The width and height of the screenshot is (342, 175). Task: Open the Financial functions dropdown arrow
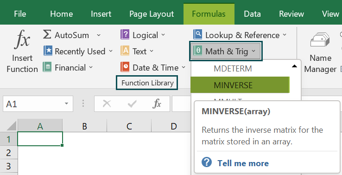(x=91, y=67)
